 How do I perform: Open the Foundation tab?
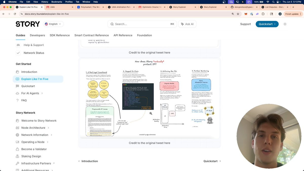[144, 35]
